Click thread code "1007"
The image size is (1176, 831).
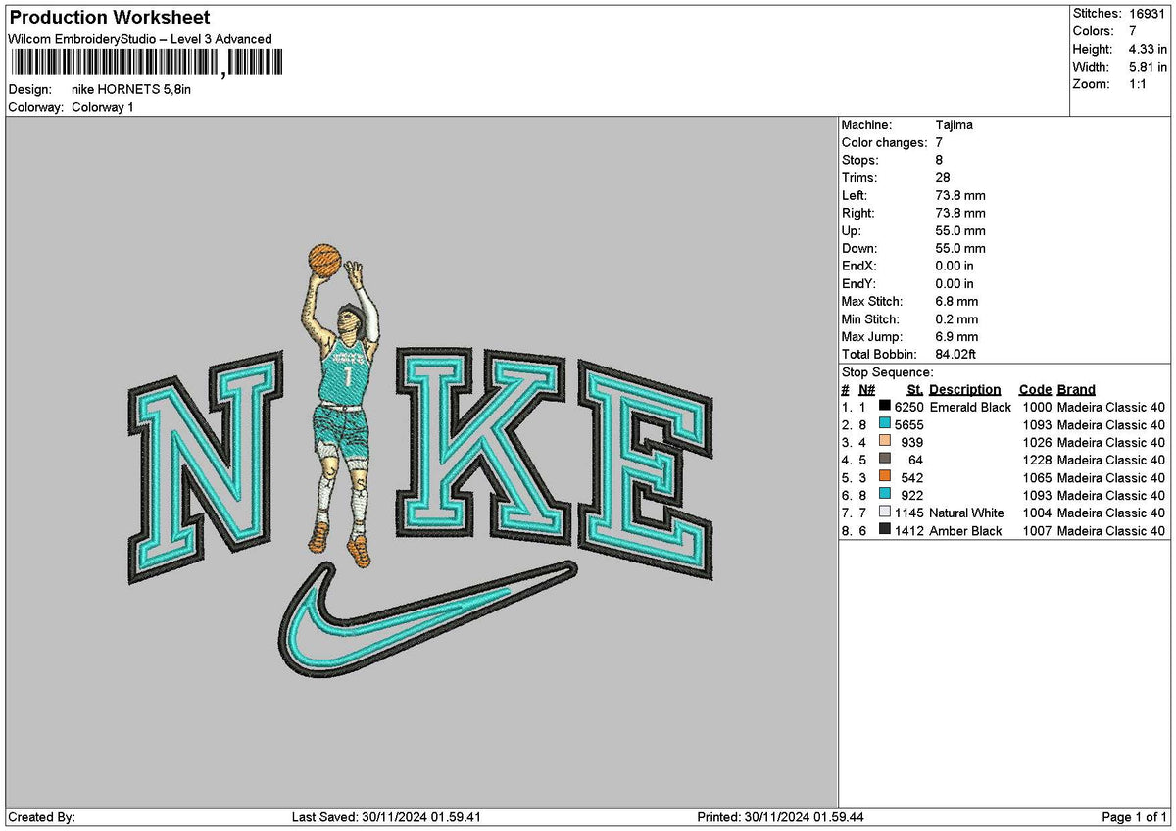coord(1037,530)
